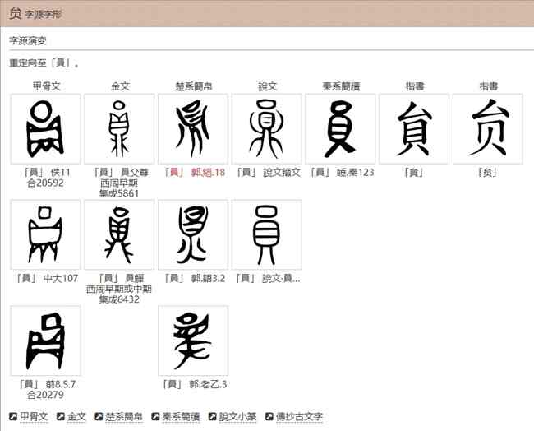Open oracle bone glyph image labeled 佚11

click(46, 129)
